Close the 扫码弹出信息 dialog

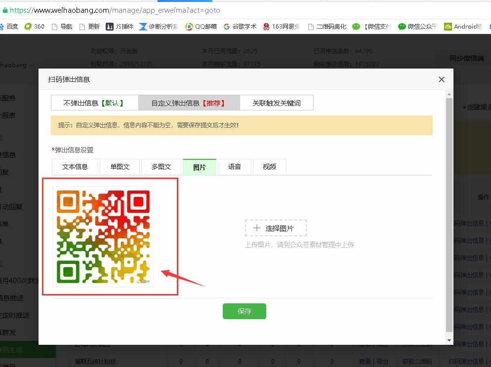[x=442, y=79]
